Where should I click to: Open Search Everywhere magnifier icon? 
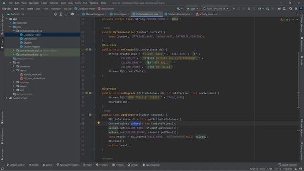click(x=290, y=9)
